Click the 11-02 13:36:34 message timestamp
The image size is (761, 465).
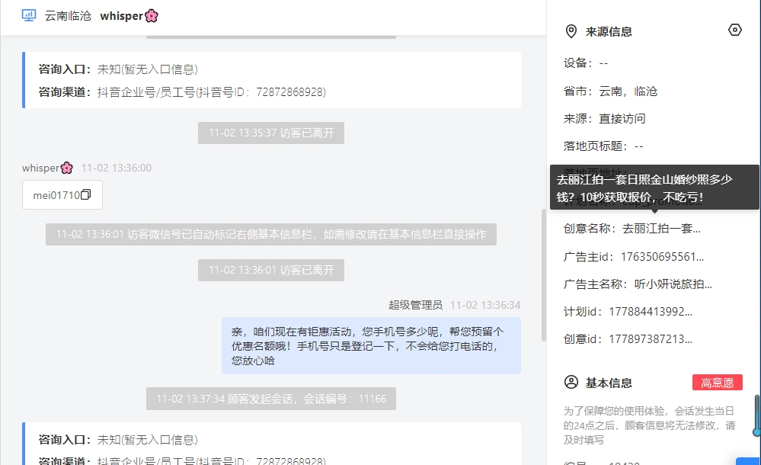coord(485,305)
